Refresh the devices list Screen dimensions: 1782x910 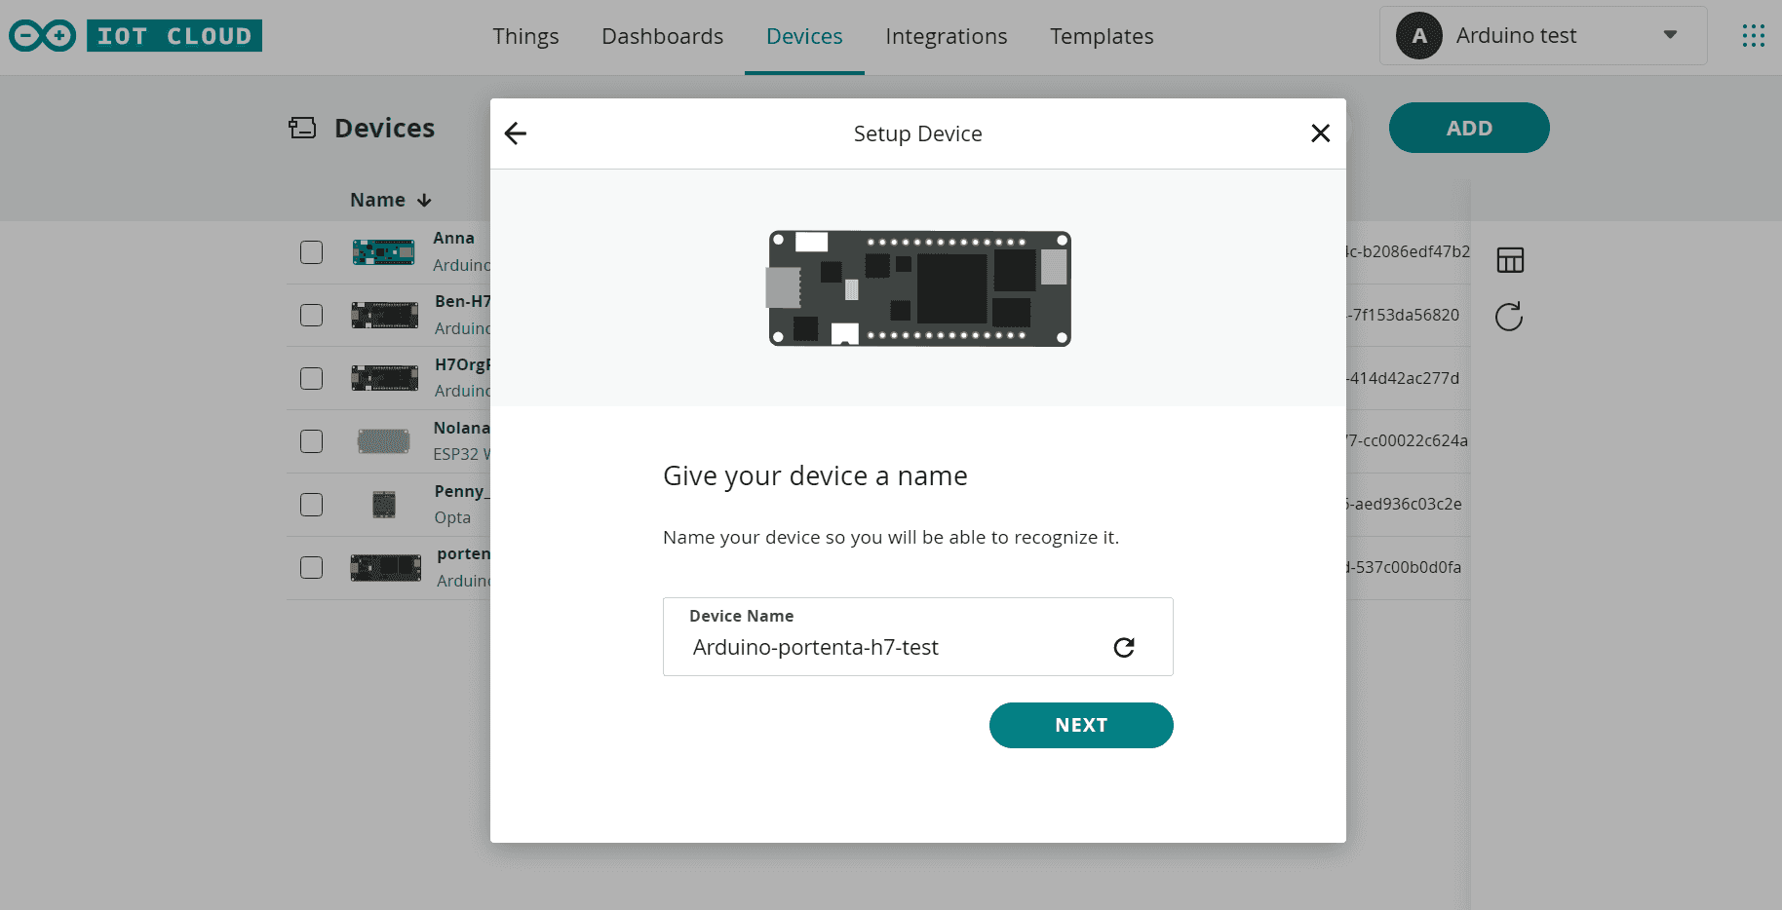pyautogui.click(x=1509, y=317)
